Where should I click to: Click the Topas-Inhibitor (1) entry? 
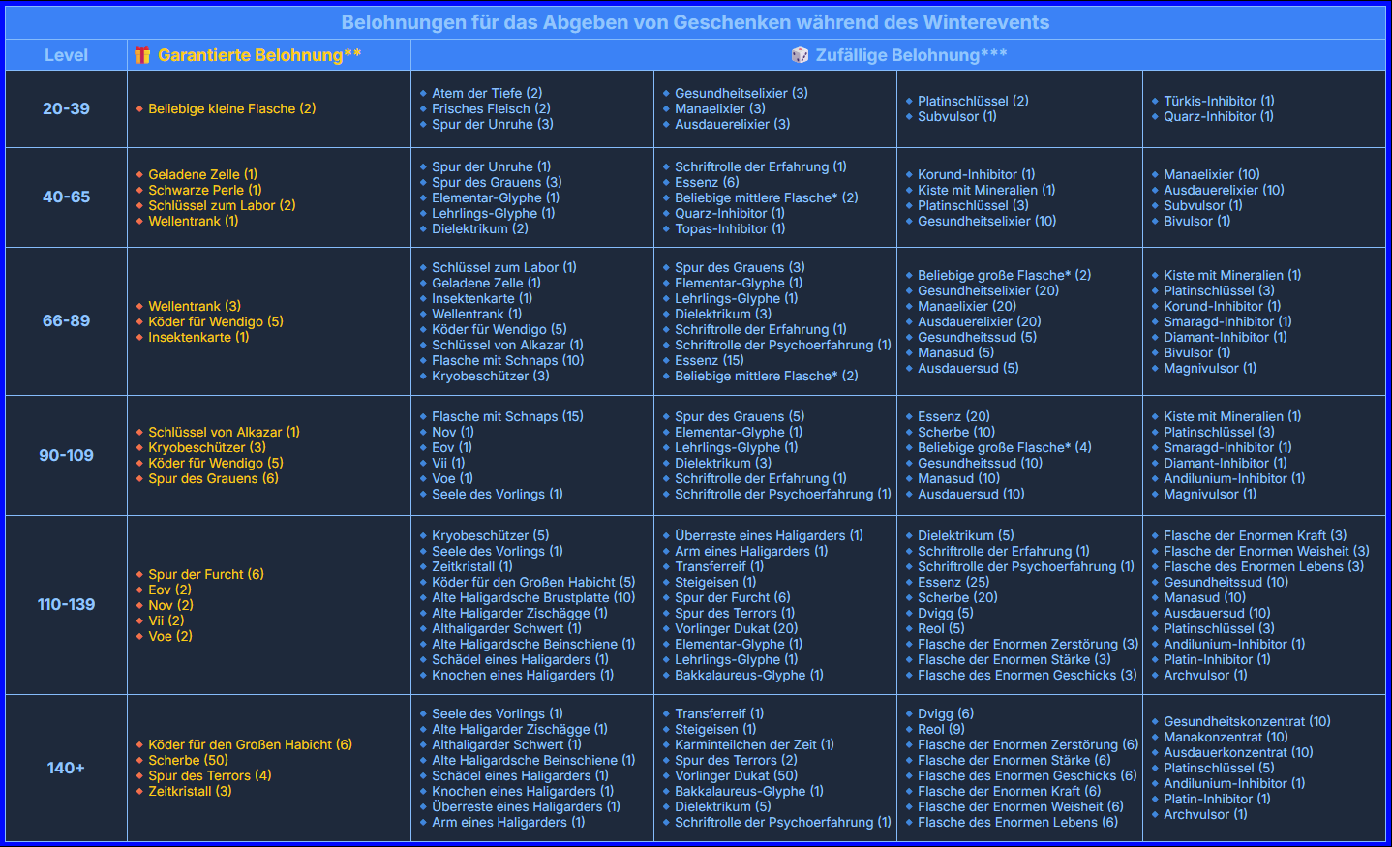point(730,228)
